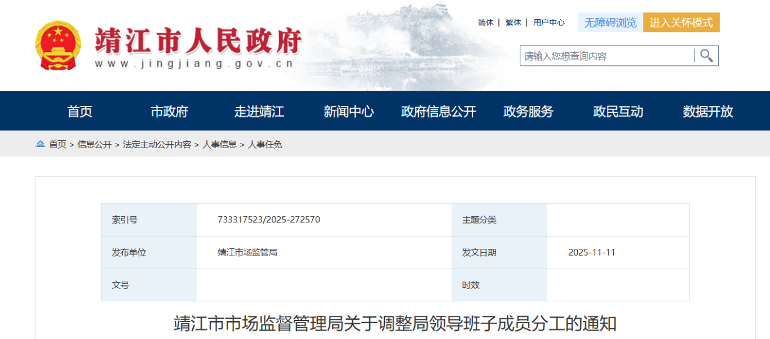
Task: Open 新闻中心 navigation item
Action: pos(348,111)
